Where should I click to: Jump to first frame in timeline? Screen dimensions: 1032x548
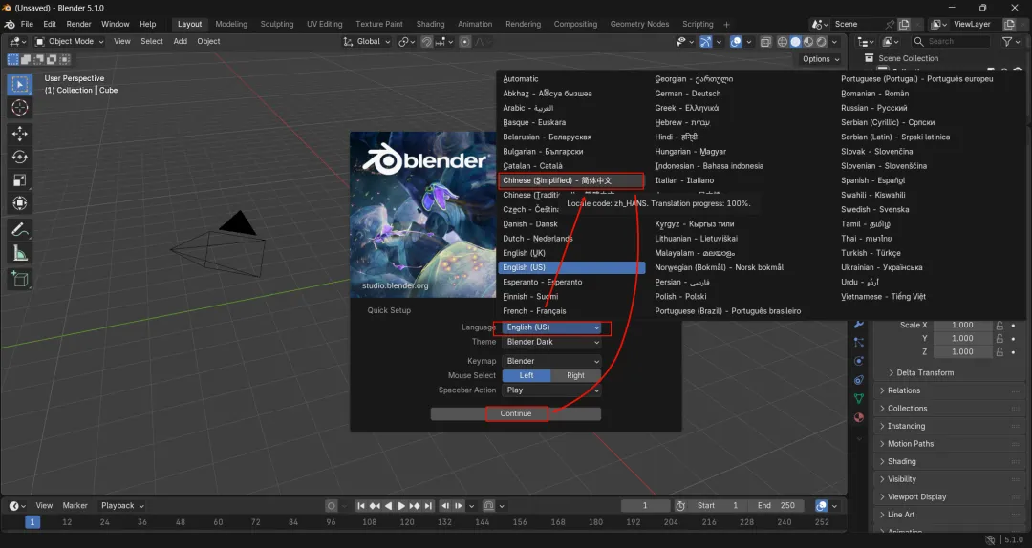[x=360, y=505]
